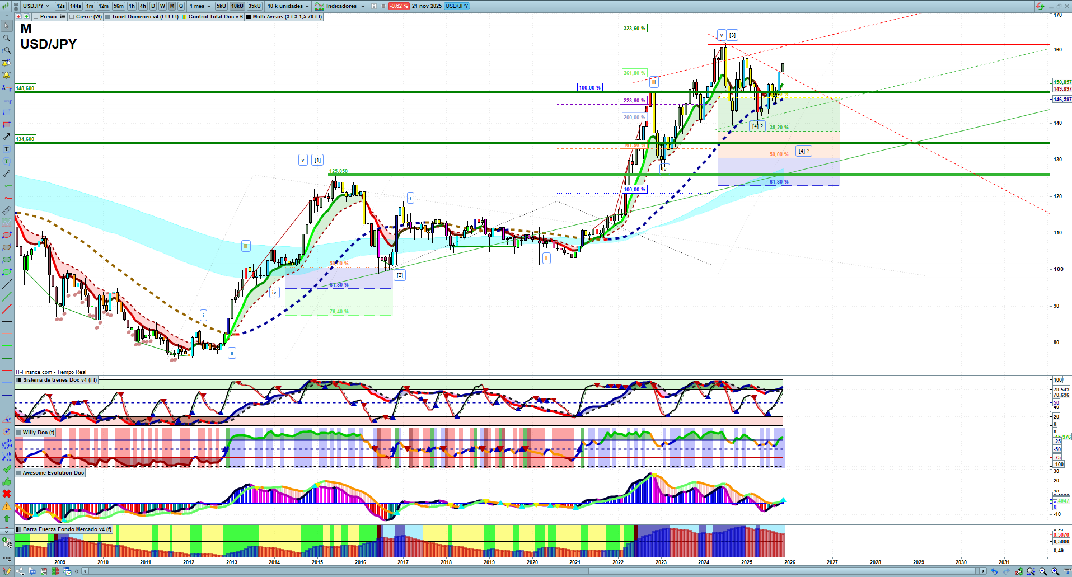This screenshot has width=1072, height=577.
Task: Select the 1h timeframe button
Action: [132, 6]
